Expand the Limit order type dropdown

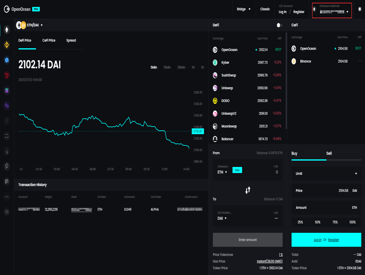pos(326,174)
